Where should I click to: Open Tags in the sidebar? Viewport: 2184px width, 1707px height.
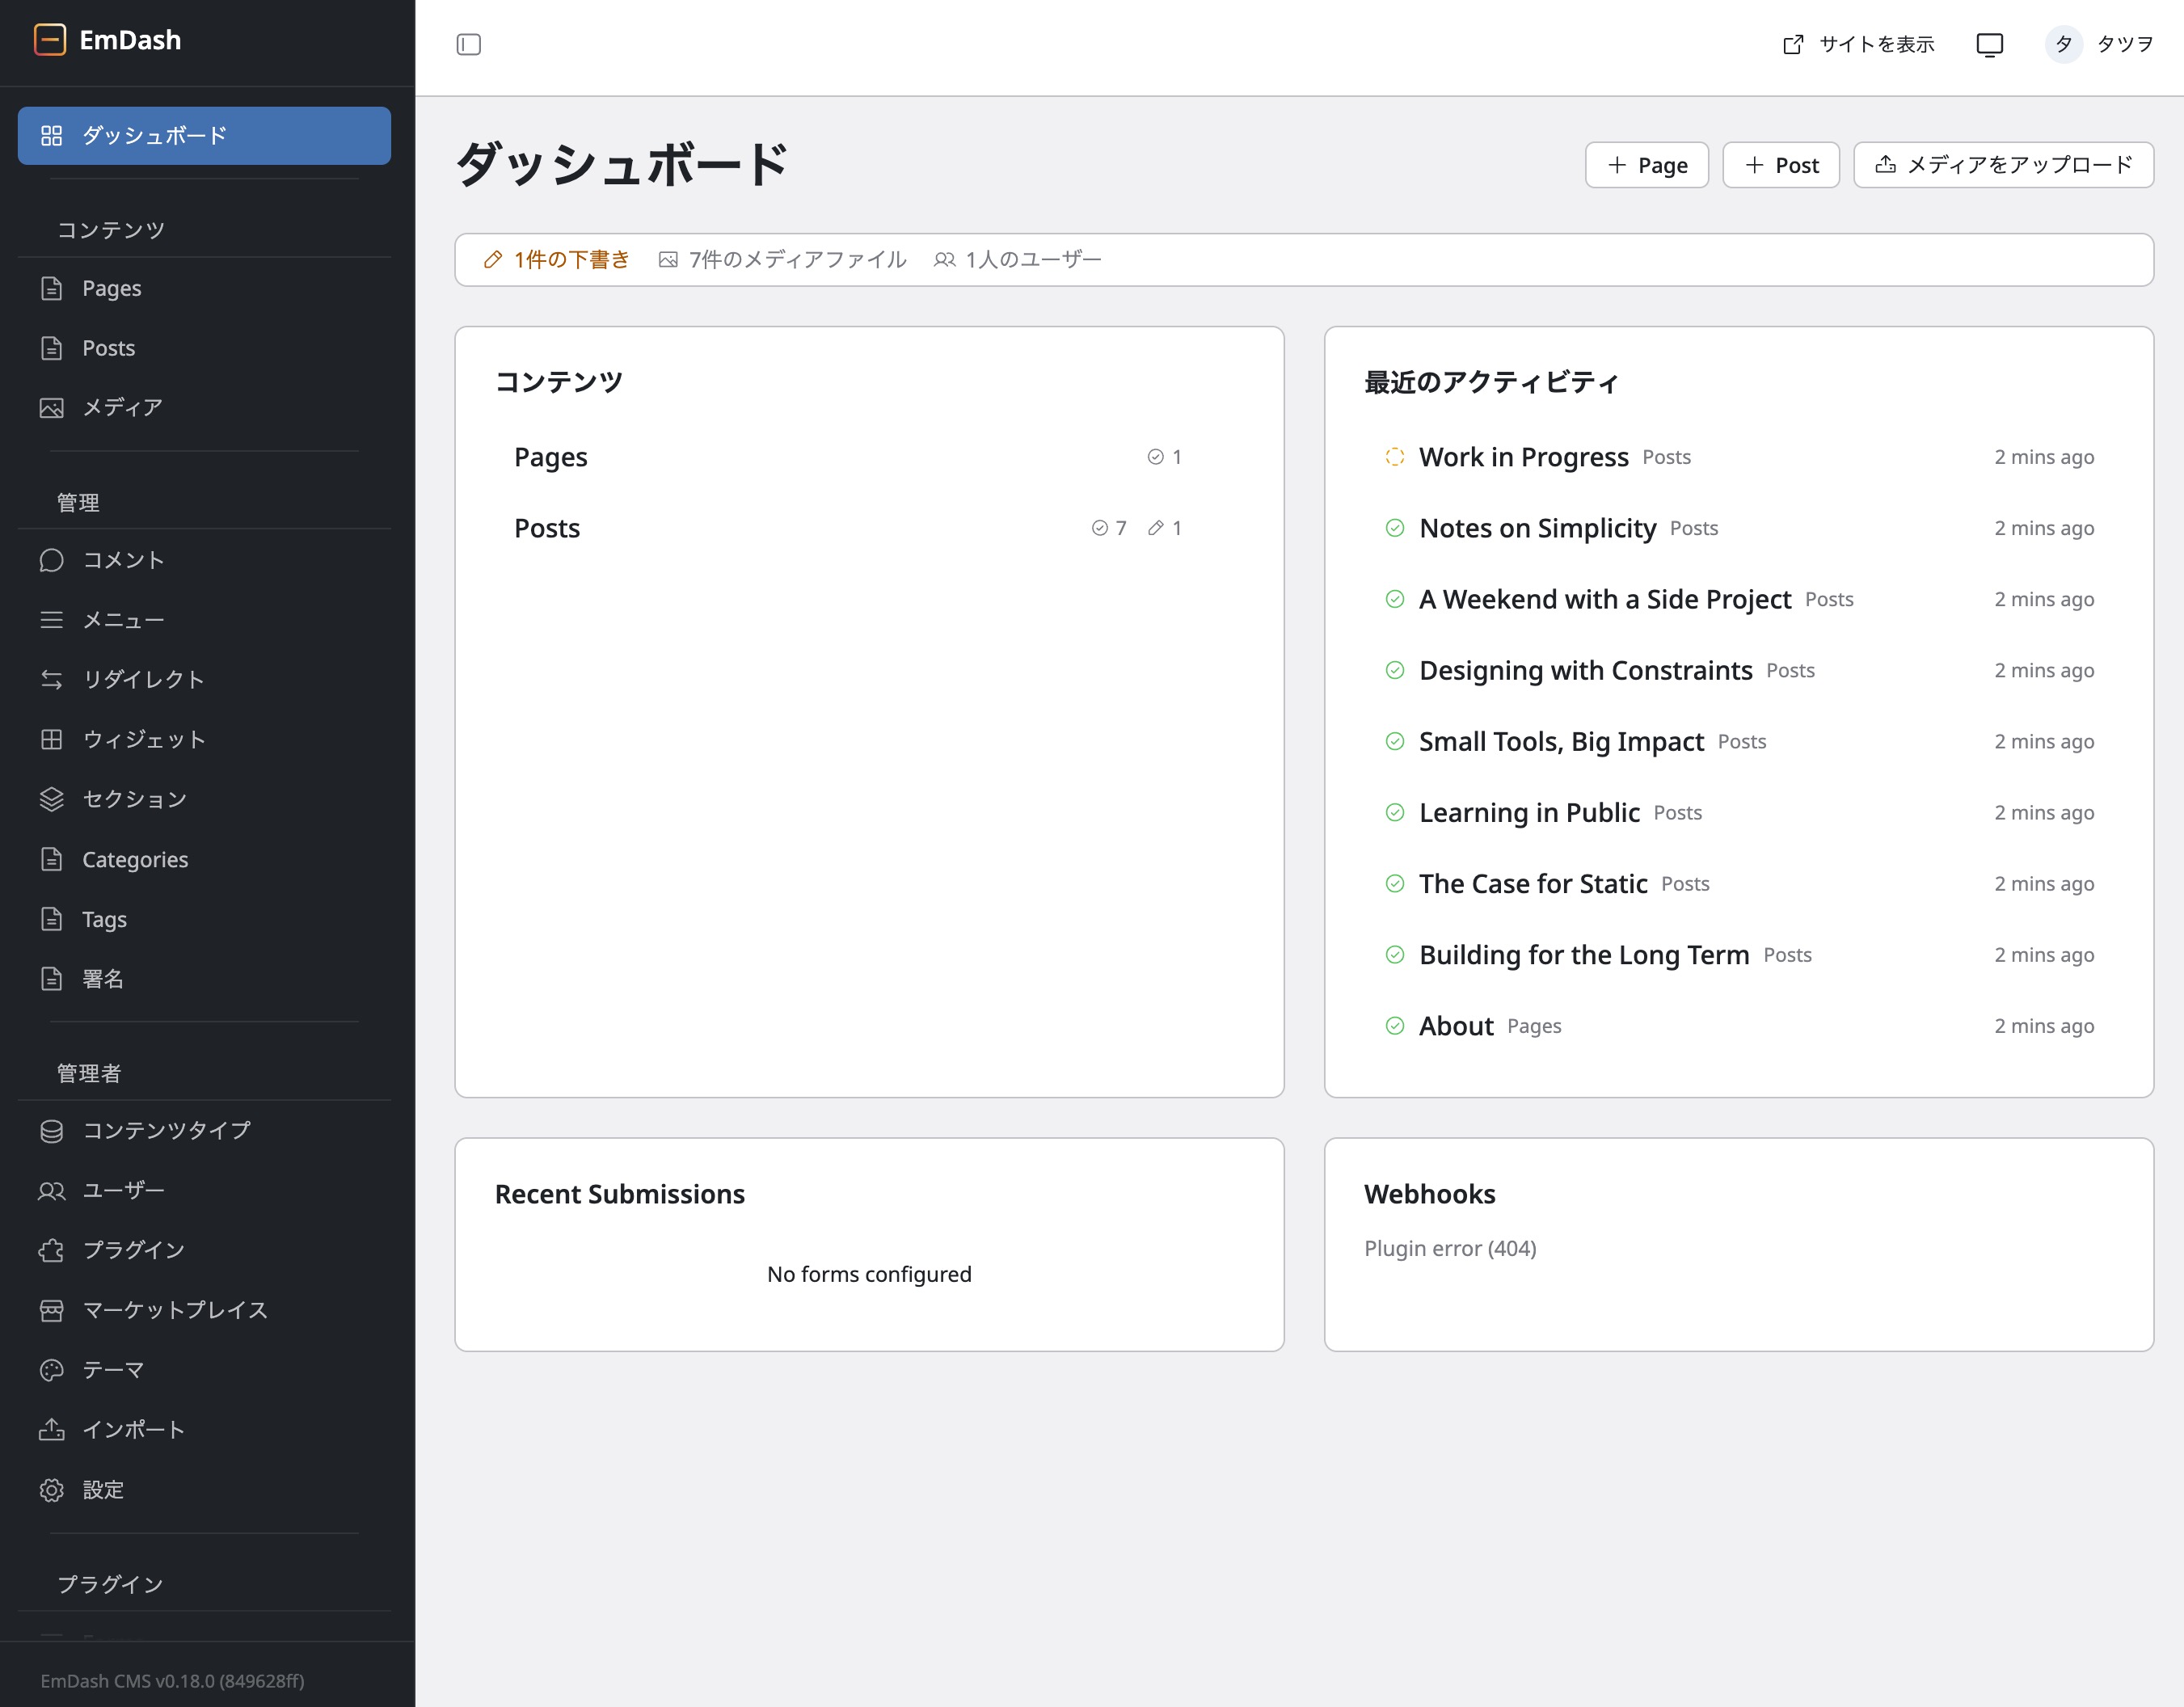click(204, 920)
